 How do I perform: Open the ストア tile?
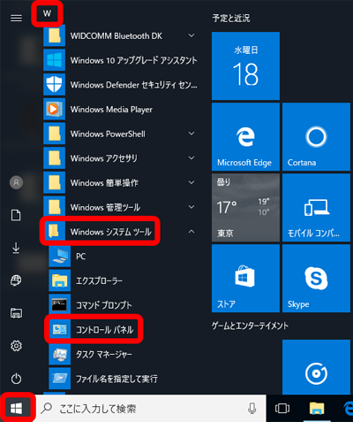pos(245,278)
